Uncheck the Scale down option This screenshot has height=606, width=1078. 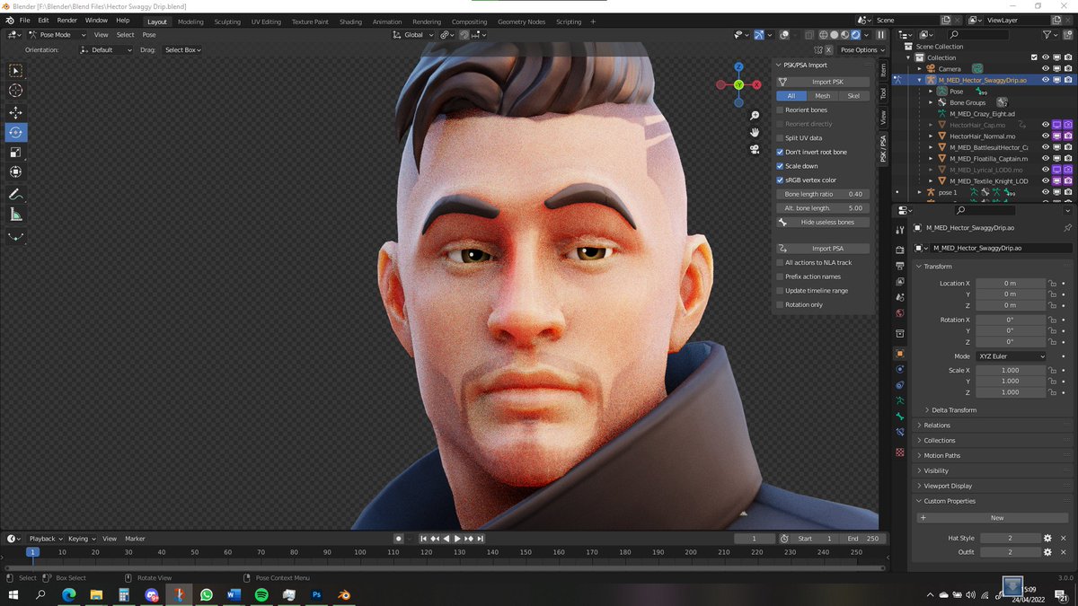click(780, 166)
